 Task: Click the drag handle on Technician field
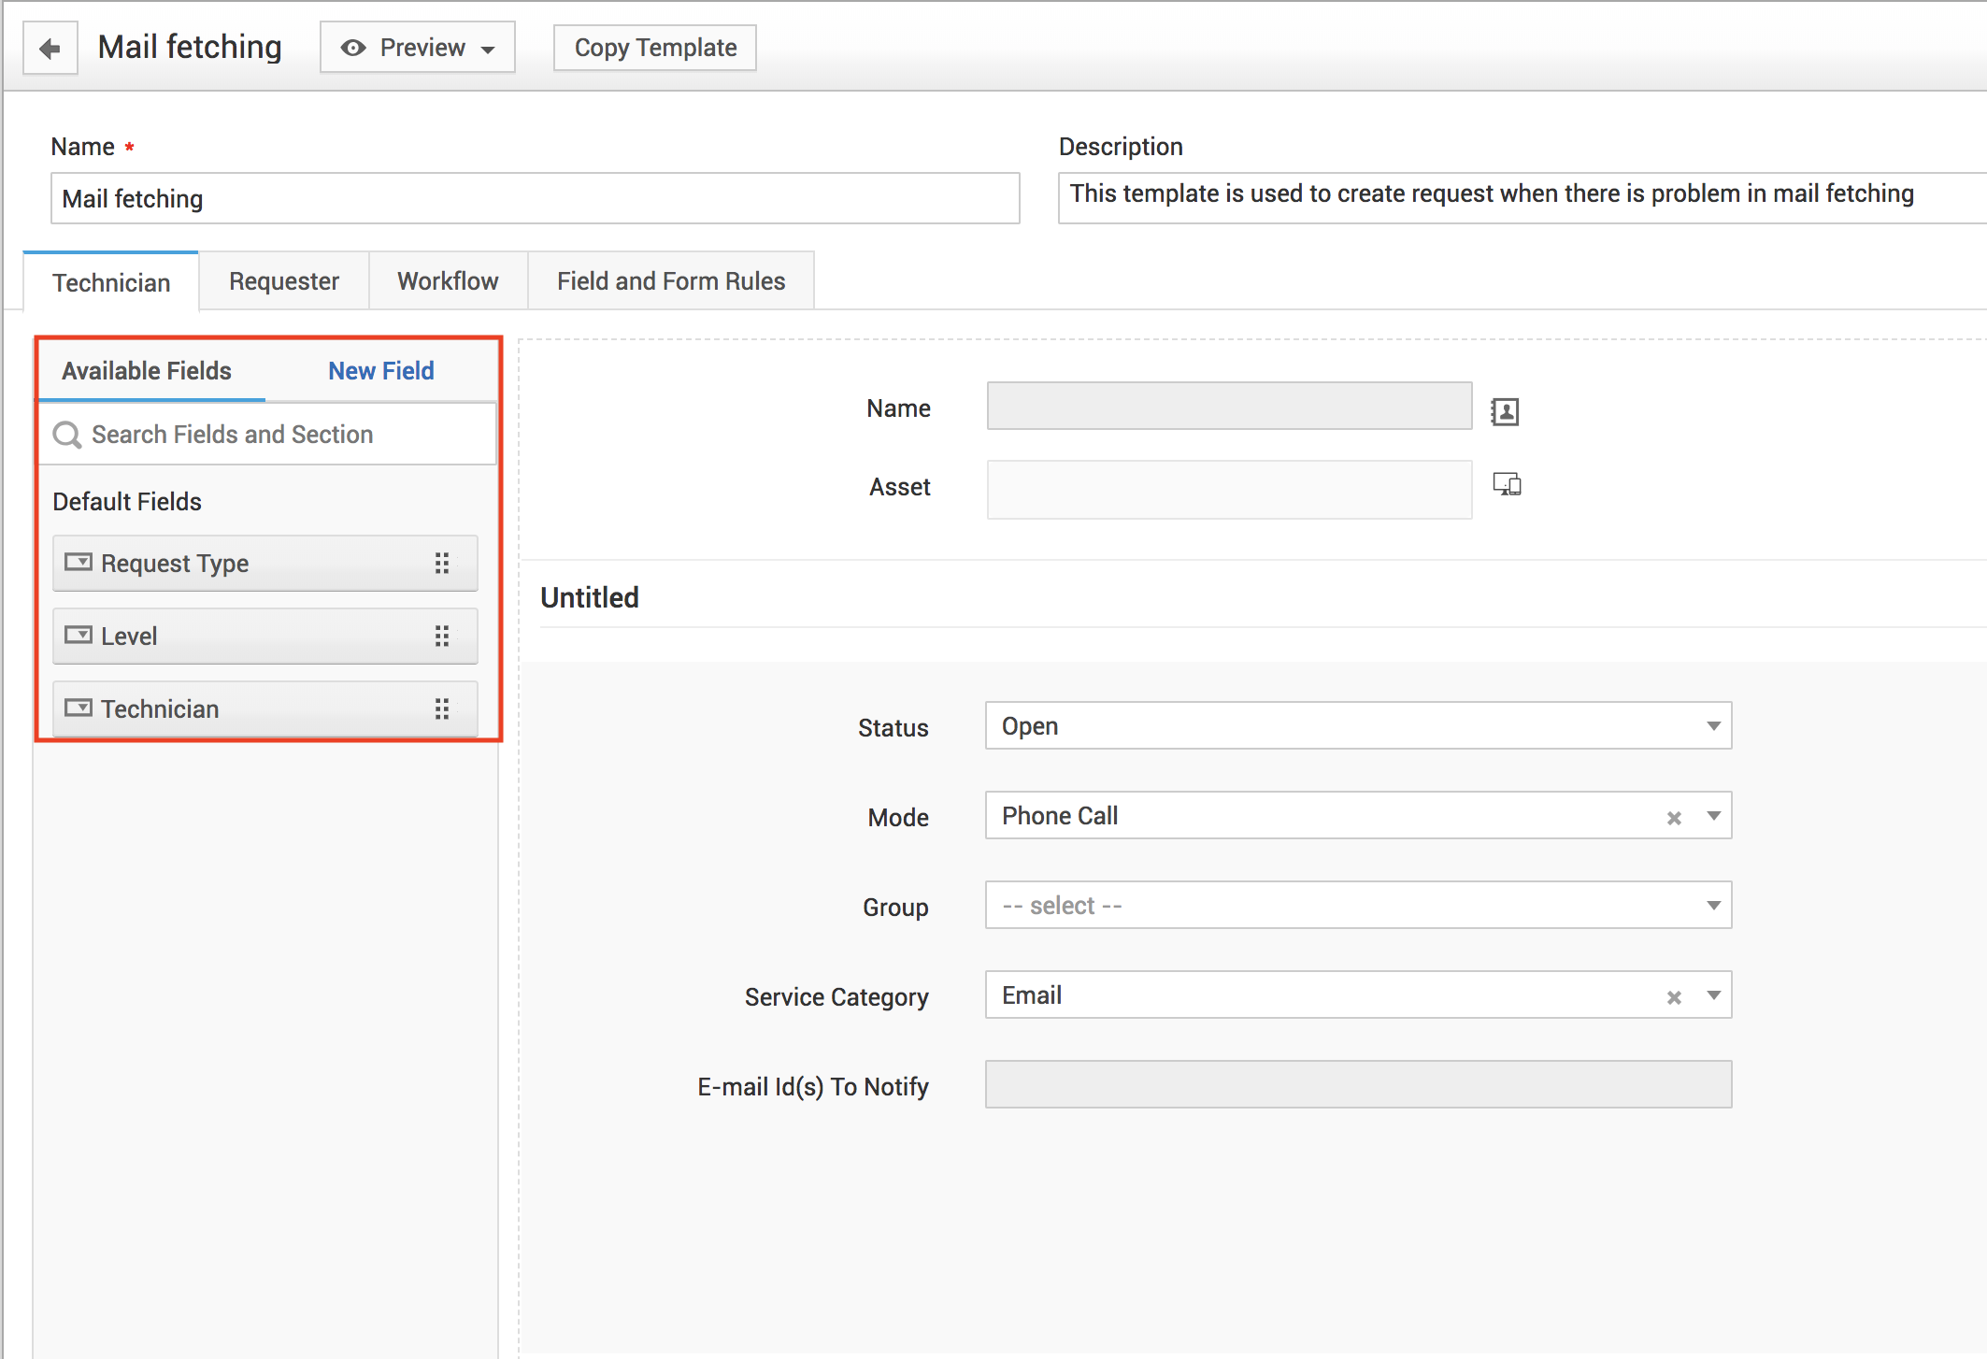[442, 708]
